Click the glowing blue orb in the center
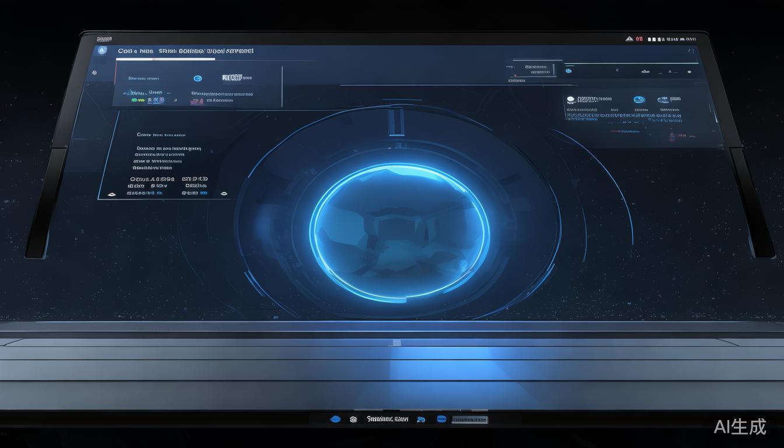784x448 pixels. point(400,232)
